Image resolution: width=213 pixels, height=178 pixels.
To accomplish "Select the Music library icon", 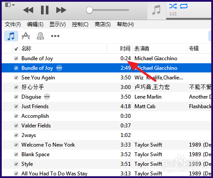I will tap(11, 36).
